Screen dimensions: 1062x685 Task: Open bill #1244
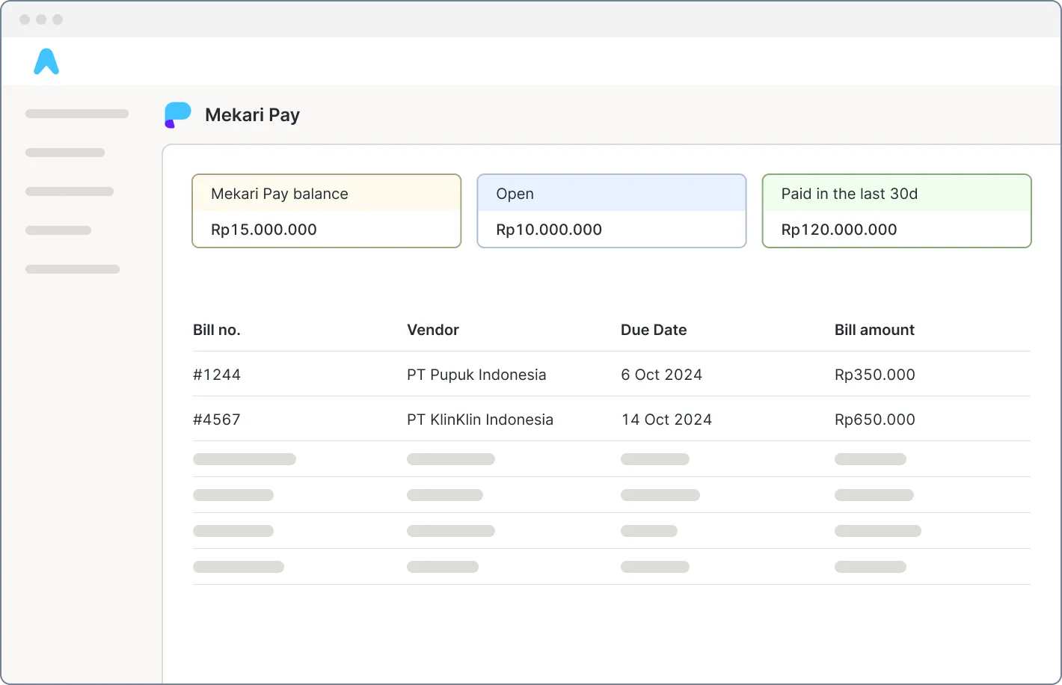(x=217, y=375)
